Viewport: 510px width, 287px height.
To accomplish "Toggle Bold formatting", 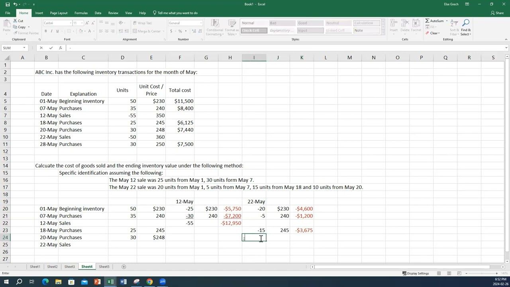I will point(46,31).
